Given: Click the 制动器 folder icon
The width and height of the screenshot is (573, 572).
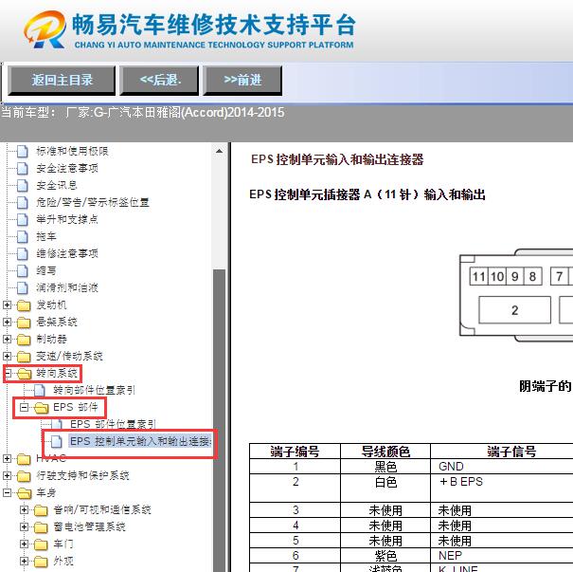Looking at the screenshot, I should click(24, 340).
